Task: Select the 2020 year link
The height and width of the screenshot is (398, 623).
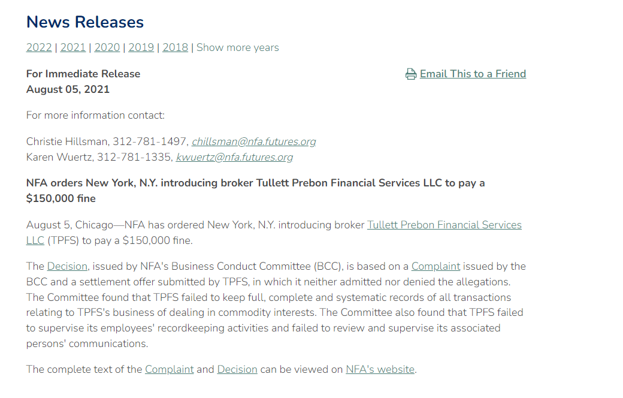Action: click(x=107, y=47)
